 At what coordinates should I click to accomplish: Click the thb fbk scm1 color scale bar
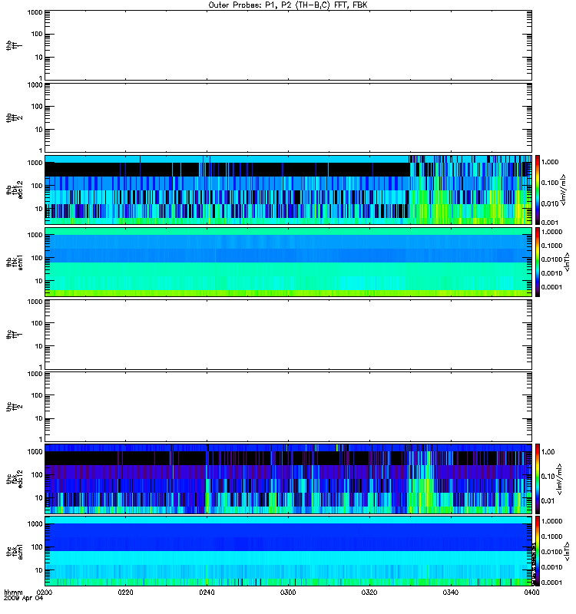point(538,262)
